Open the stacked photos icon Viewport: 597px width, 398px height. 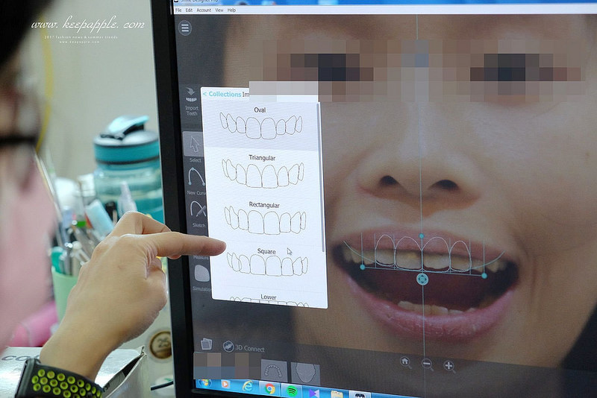(207, 344)
